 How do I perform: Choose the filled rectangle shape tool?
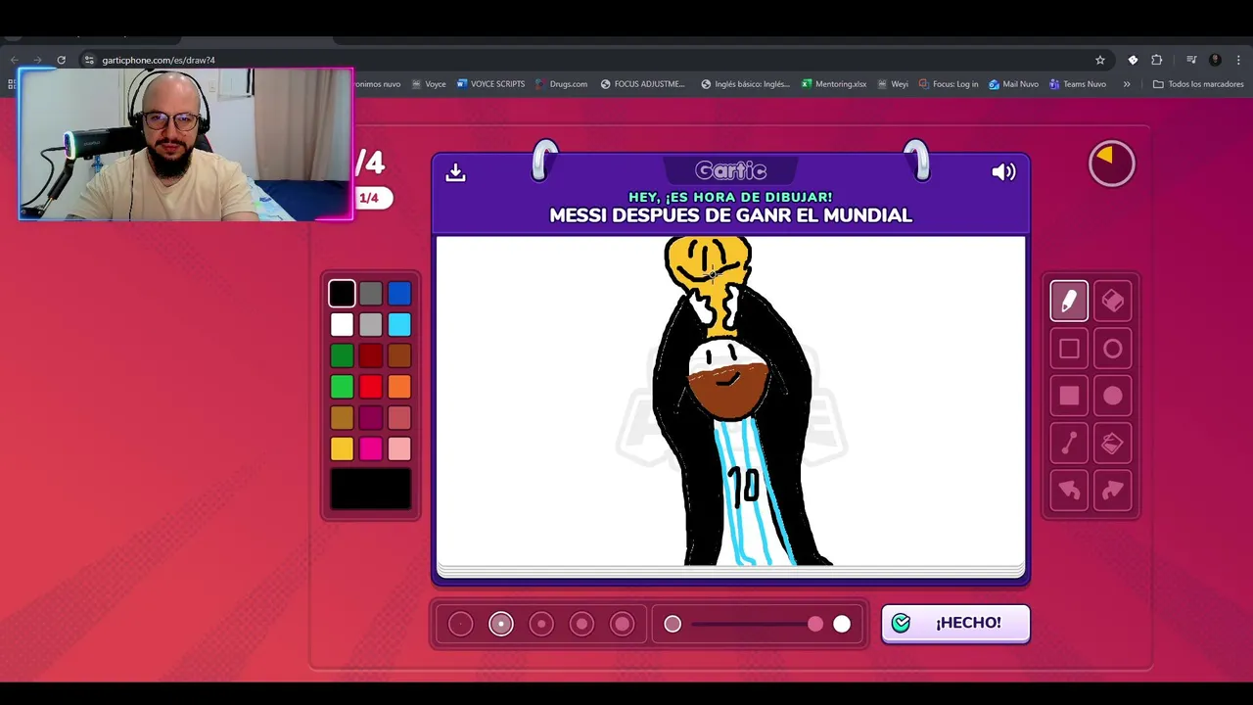(1069, 396)
